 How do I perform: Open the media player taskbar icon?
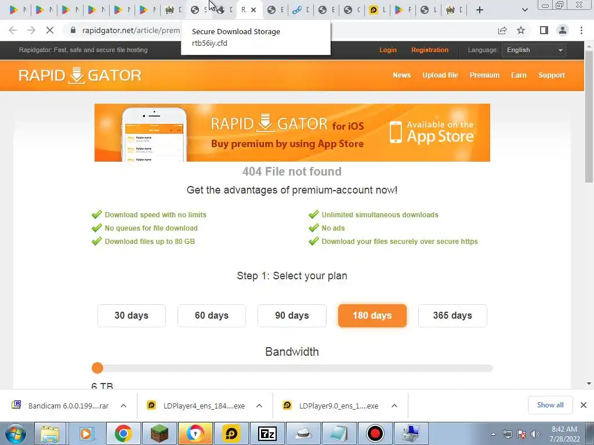pos(86,433)
